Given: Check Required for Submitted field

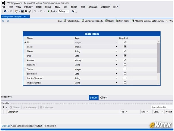Looking at the screenshot, I should [x=125, y=73].
